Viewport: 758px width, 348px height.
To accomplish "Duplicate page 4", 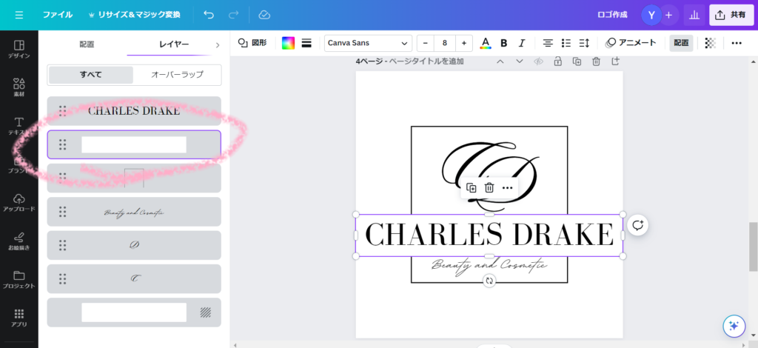I will [x=577, y=61].
